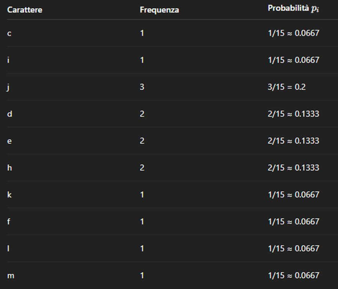Select the character cell 'j'
Screen dimensions: 338x289
click(8, 87)
